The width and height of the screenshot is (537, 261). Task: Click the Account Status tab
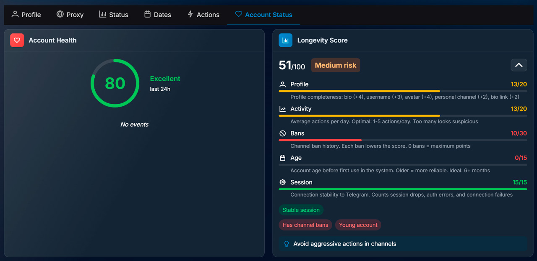263,15
